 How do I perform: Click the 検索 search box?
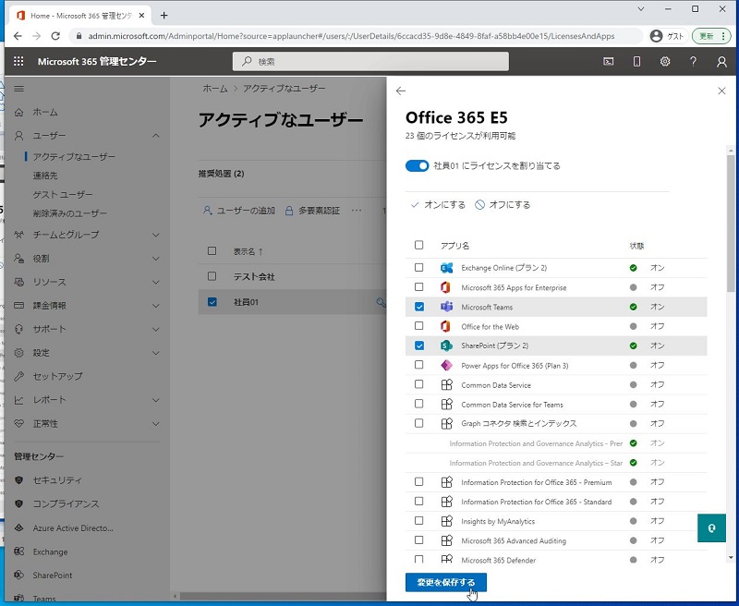coord(370,61)
